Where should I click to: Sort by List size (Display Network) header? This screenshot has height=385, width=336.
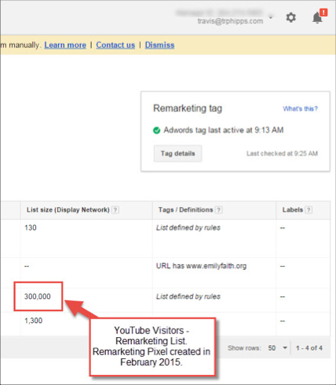pyautogui.click(x=68, y=209)
